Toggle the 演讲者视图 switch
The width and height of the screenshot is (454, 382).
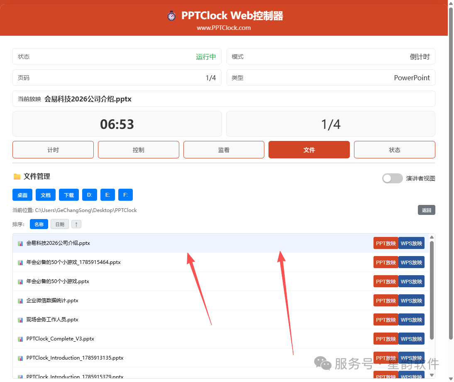(392, 178)
